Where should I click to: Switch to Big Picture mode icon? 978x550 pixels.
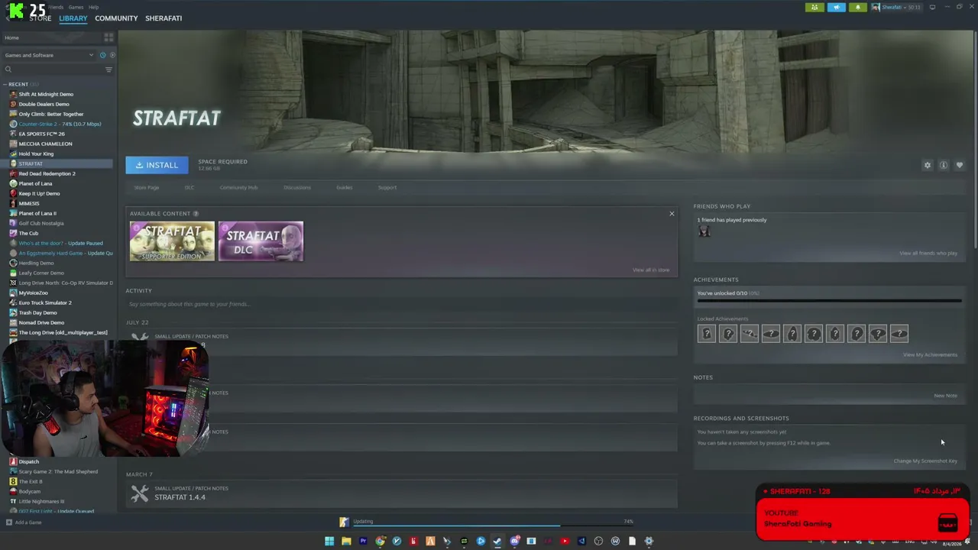pos(932,7)
